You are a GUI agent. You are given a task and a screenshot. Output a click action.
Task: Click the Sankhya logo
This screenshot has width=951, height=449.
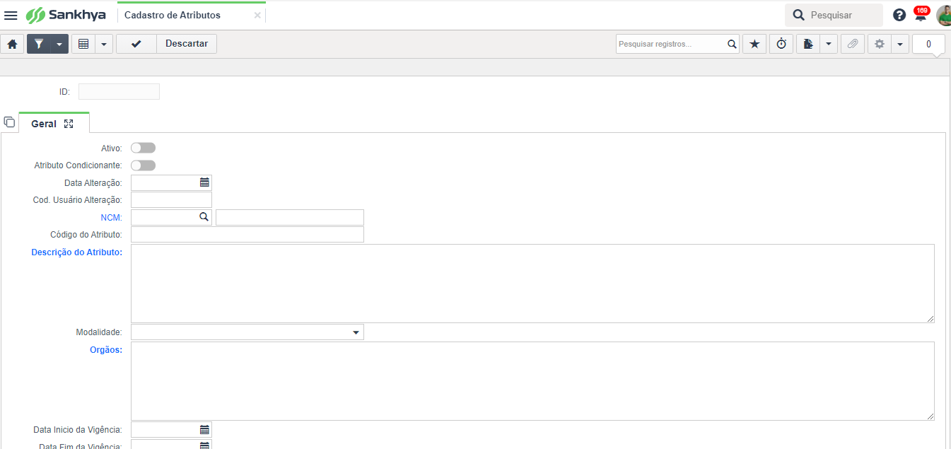[65, 15]
